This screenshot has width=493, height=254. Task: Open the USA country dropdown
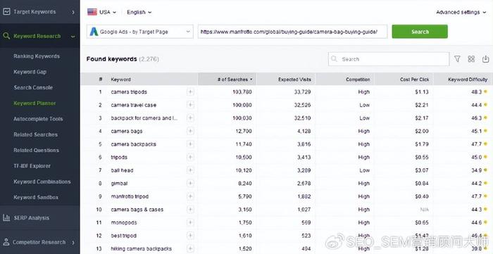[x=101, y=12]
